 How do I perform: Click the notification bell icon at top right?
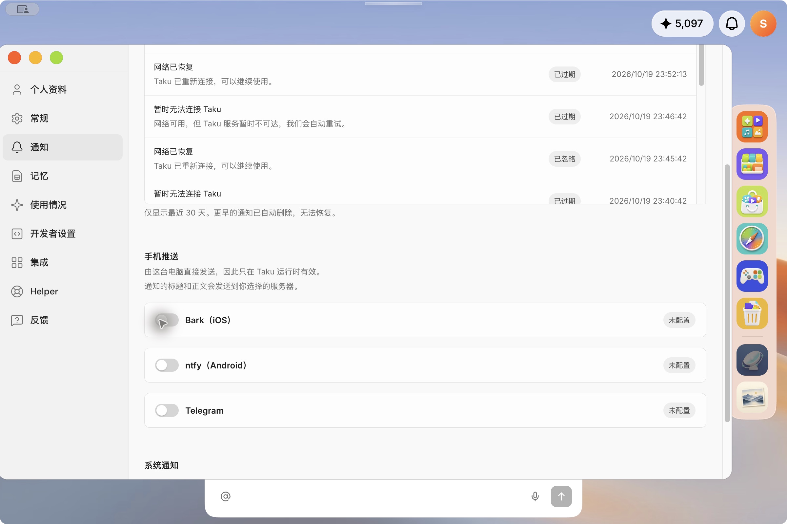[x=732, y=24]
